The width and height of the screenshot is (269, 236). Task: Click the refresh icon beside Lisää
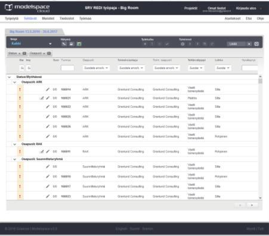click(256, 44)
